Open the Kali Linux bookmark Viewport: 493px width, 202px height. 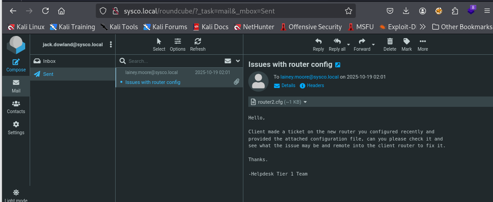(26, 27)
